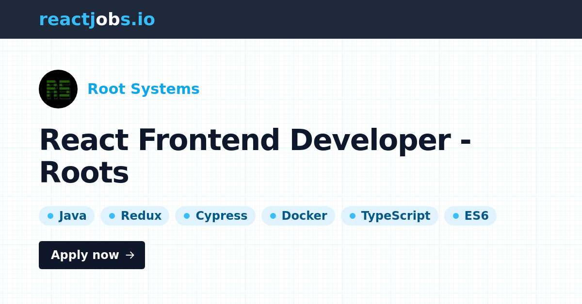582x304 pixels.
Task: Select the Cypress skill tag
Action: pyautogui.click(x=215, y=216)
